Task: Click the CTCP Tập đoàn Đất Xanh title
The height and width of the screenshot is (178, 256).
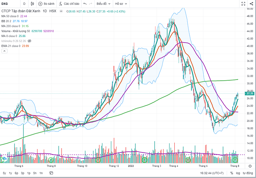Action: [21, 11]
